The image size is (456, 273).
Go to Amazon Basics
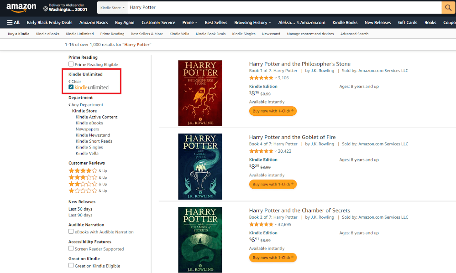tap(94, 22)
